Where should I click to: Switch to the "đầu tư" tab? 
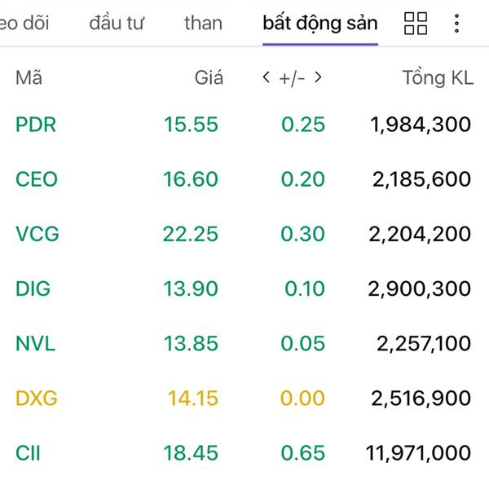coord(117,23)
